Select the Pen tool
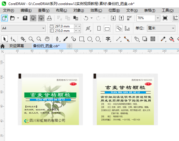Screen dimensions: 179x141 point(57,39)
